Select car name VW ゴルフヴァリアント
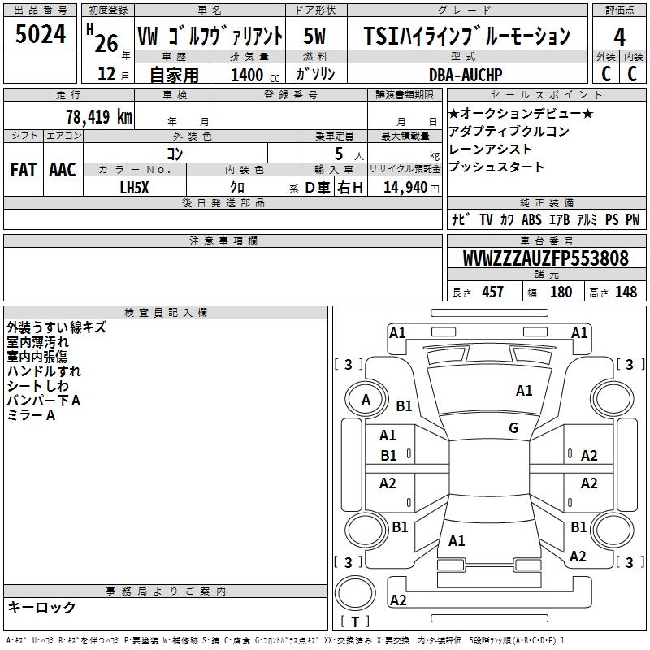Viewport: 650px width, 650px height. (210, 36)
